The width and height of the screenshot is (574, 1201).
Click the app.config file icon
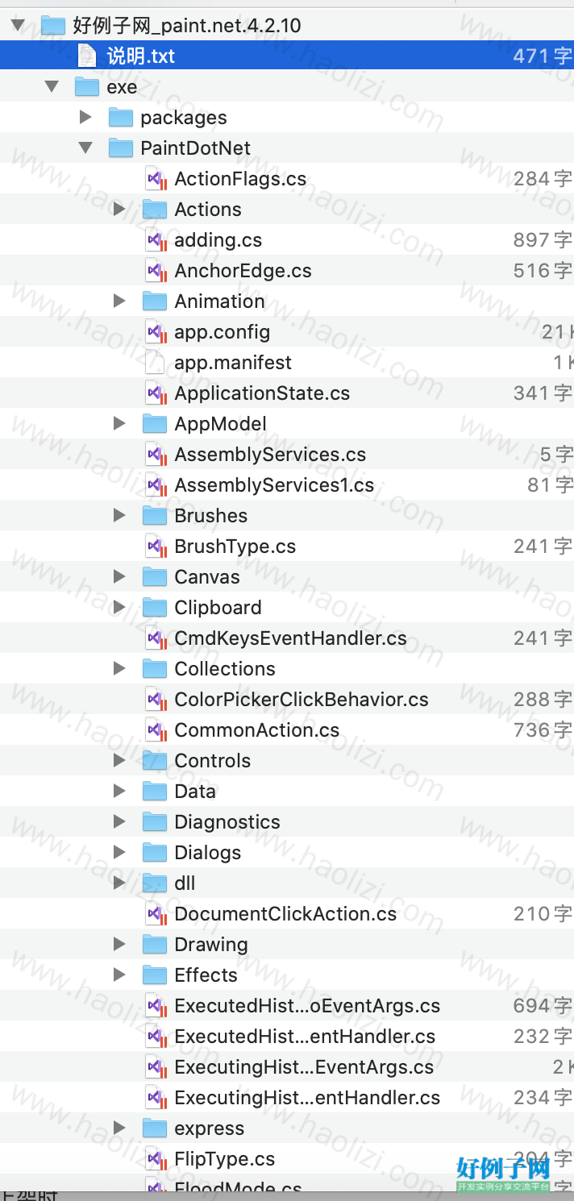click(x=155, y=331)
